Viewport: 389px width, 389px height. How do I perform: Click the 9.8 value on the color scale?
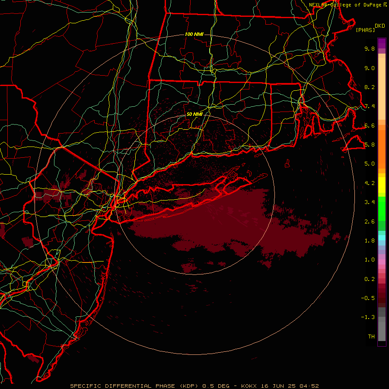click(370, 48)
